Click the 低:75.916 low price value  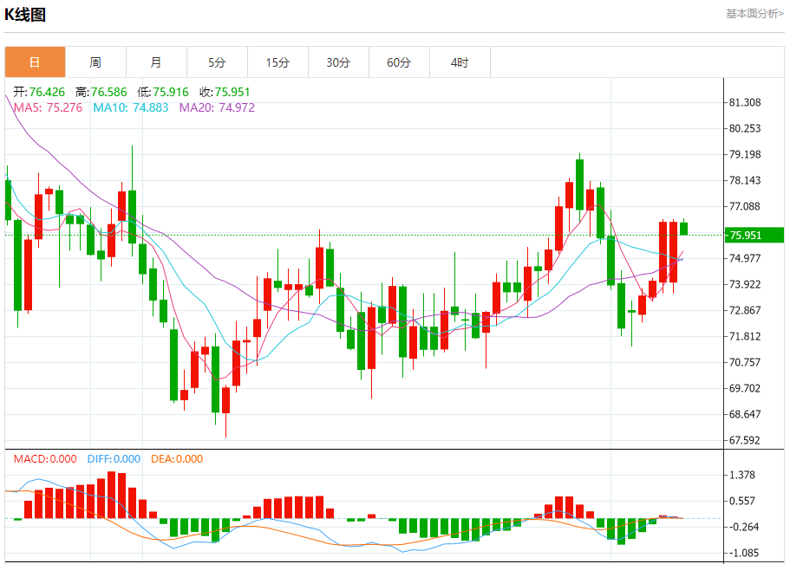pyautogui.click(x=163, y=92)
